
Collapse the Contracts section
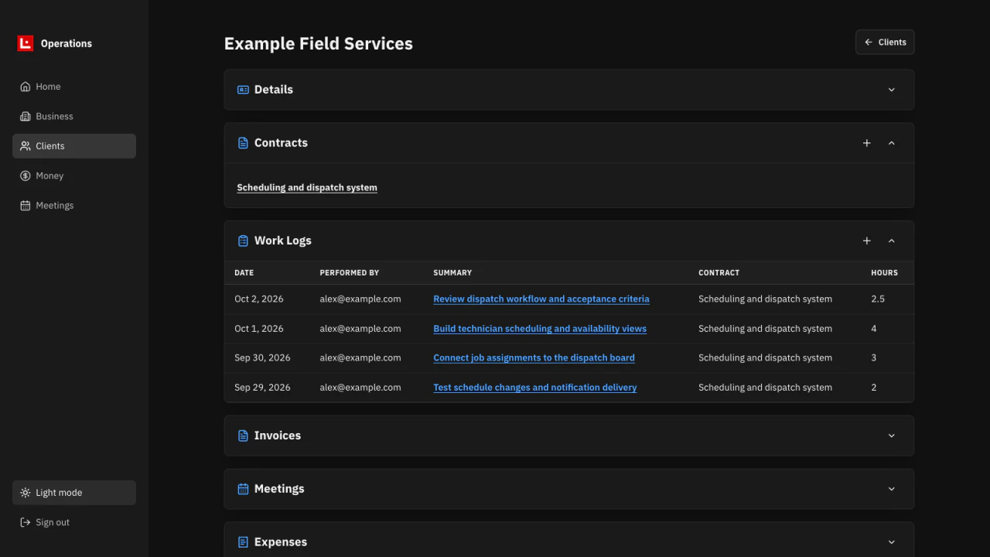[891, 143]
